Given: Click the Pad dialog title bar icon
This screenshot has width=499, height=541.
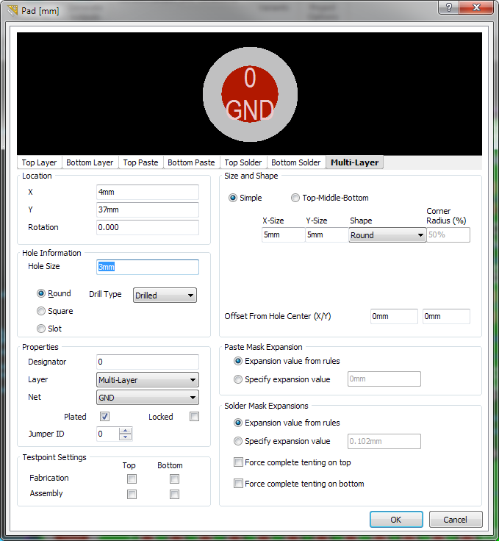Looking at the screenshot, I should click(x=12, y=10).
